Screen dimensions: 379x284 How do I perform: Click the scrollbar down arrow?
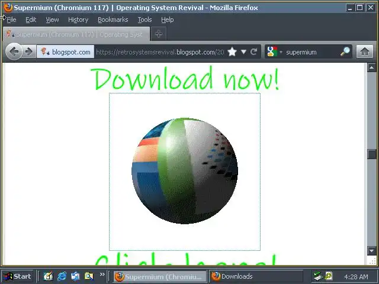pos(371,251)
